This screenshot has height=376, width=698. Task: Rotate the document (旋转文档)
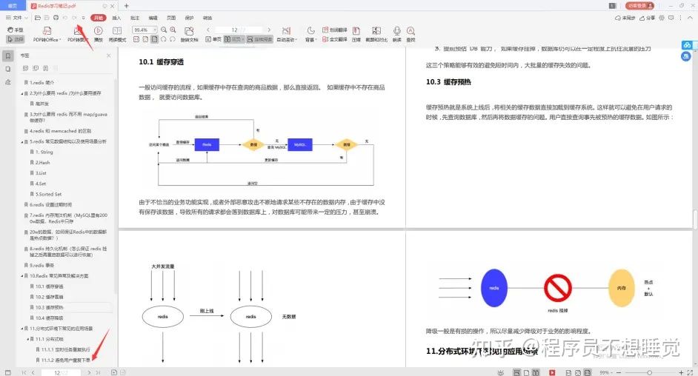point(189,34)
